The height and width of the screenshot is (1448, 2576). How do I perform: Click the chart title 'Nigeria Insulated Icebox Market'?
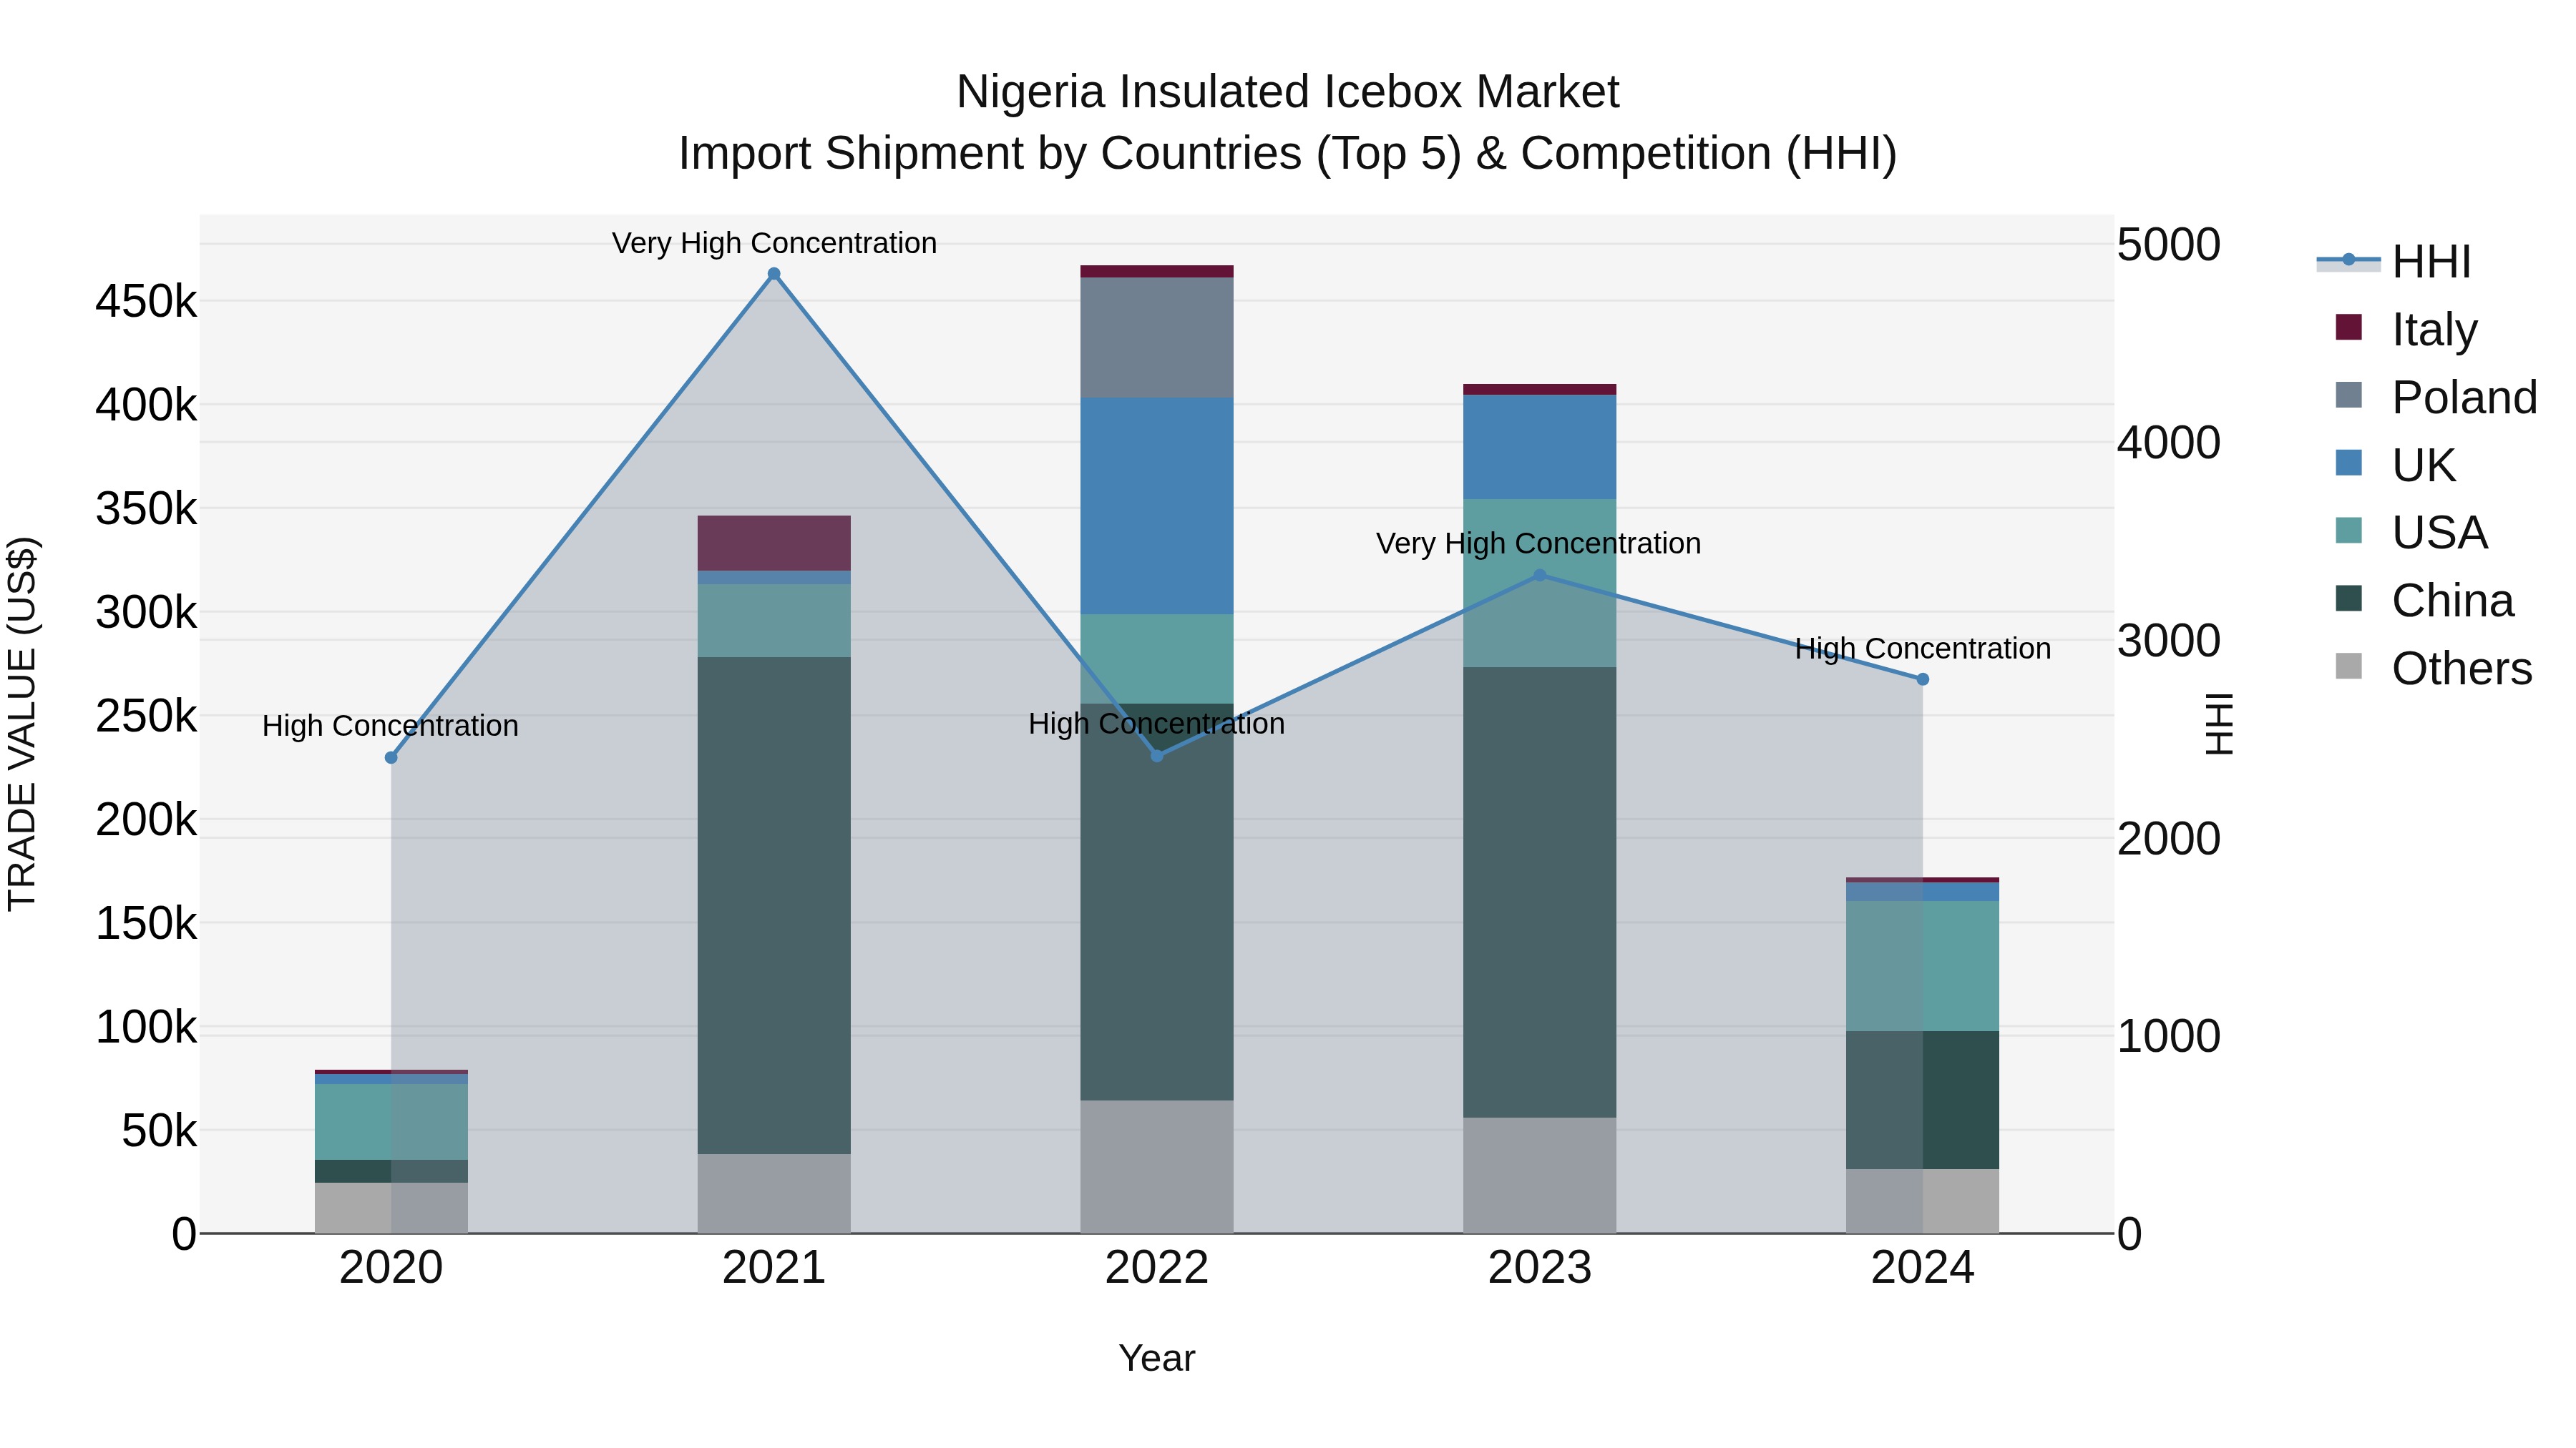[x=1287, y=92]
